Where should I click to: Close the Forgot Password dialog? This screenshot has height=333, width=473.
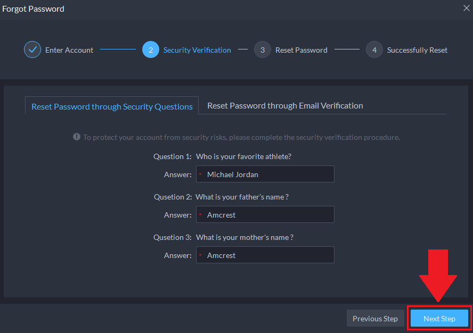point(467,9)
